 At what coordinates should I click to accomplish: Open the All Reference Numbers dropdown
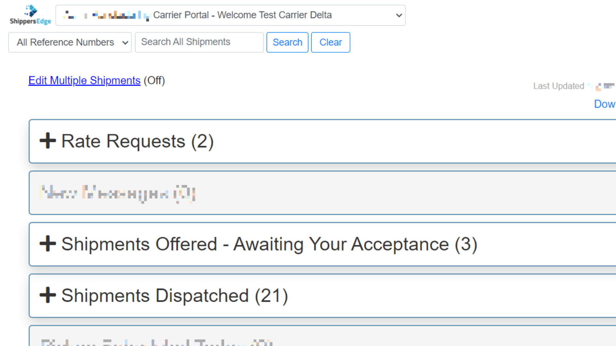(x=70, y=42)
